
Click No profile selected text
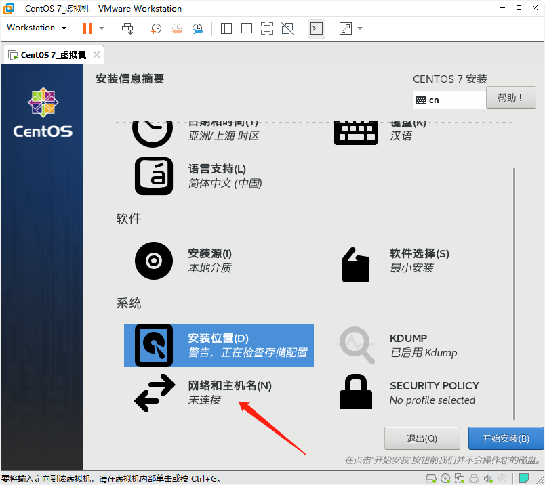coord(432,400)
